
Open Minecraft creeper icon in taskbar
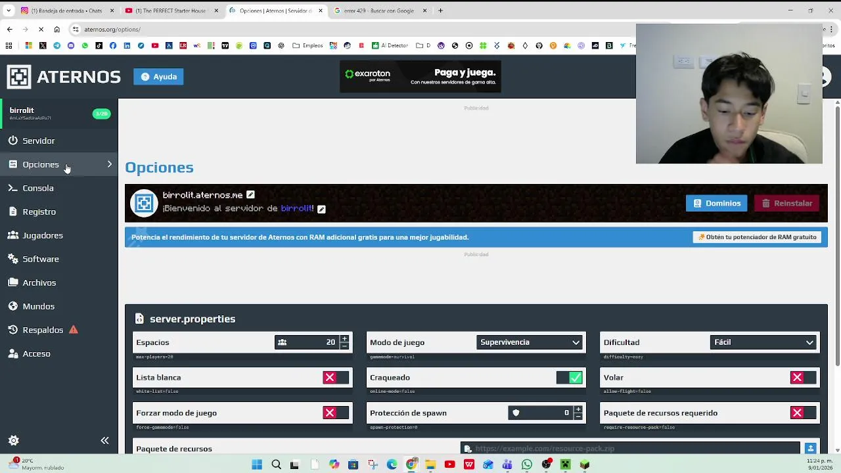coord(565,464)
